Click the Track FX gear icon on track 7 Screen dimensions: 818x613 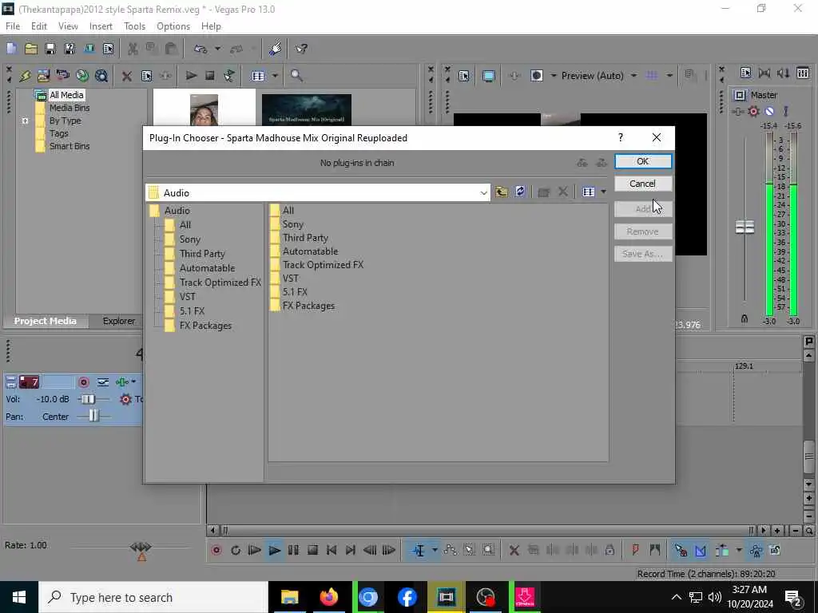(x=125, y=399)
